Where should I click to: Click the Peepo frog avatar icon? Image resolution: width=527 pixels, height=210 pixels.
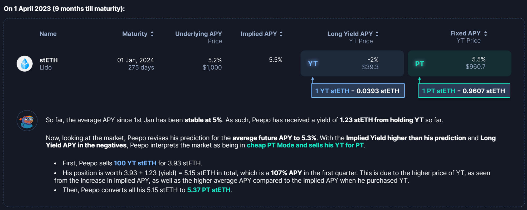(x=27, y=120)
